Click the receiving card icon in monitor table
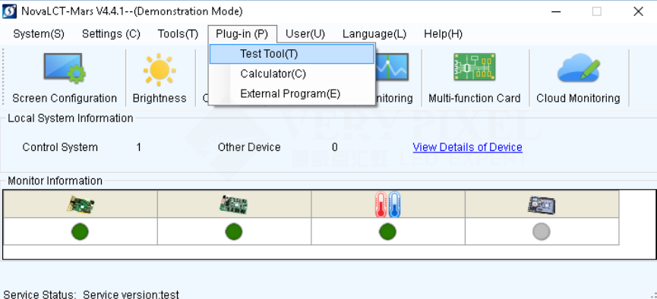 coord(234,204)
